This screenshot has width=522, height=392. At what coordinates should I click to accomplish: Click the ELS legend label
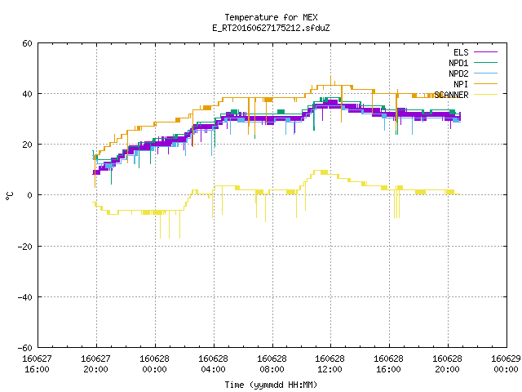[x=461, y=52]
